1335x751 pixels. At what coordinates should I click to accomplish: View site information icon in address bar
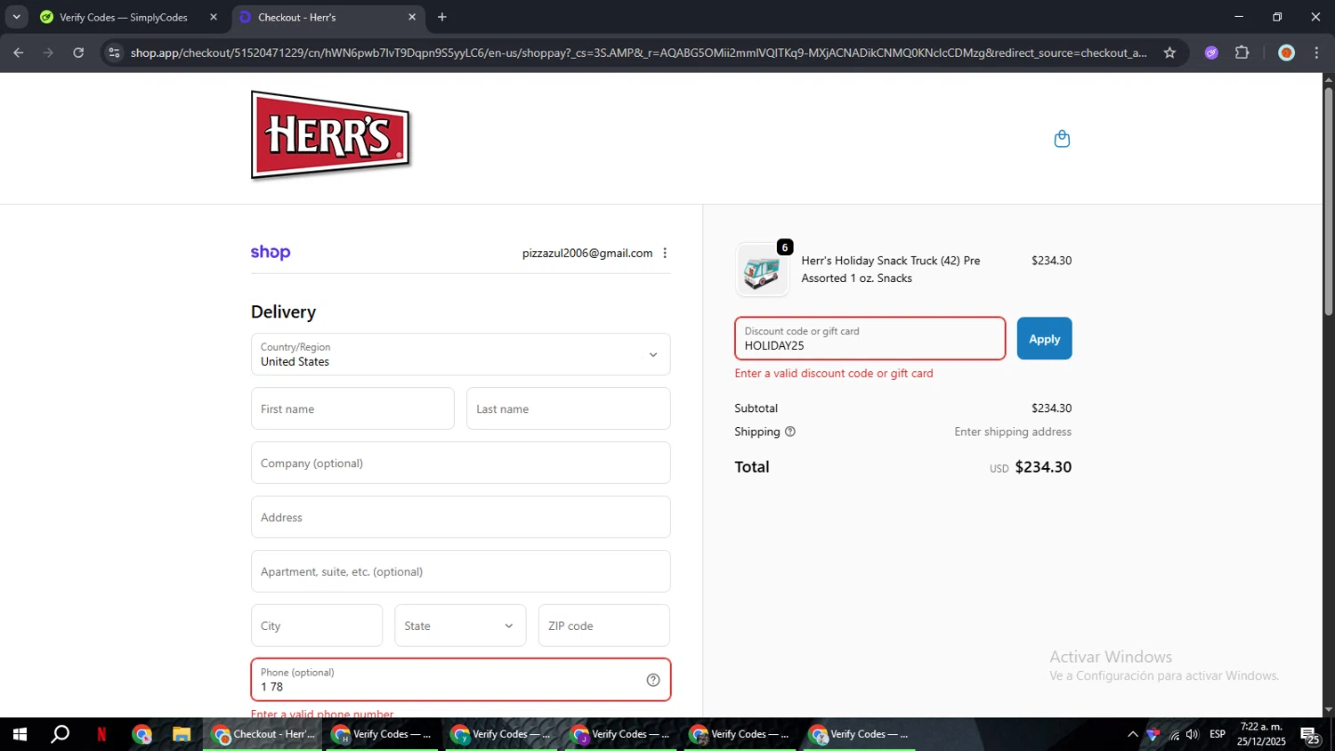[x=114, y=52]
